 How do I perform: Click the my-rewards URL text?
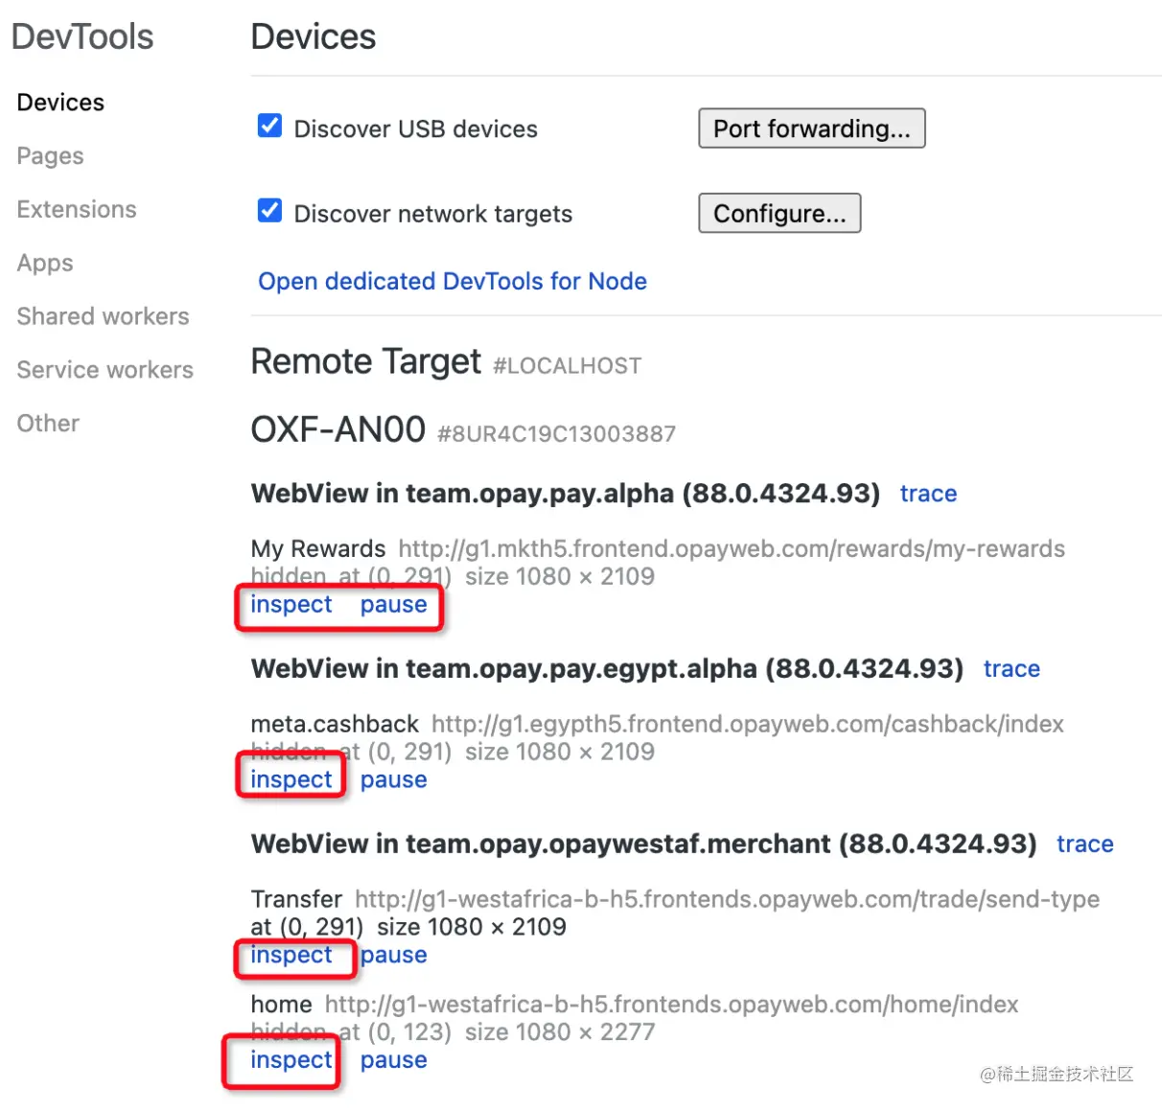tap(732, 548)
